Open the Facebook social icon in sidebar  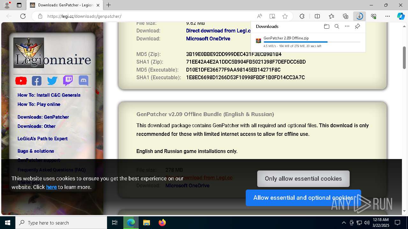pyautogui.click(x=37, y=81)
